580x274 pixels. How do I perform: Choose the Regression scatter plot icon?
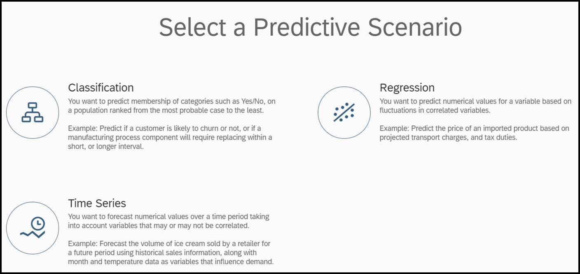tap(344, 112)
